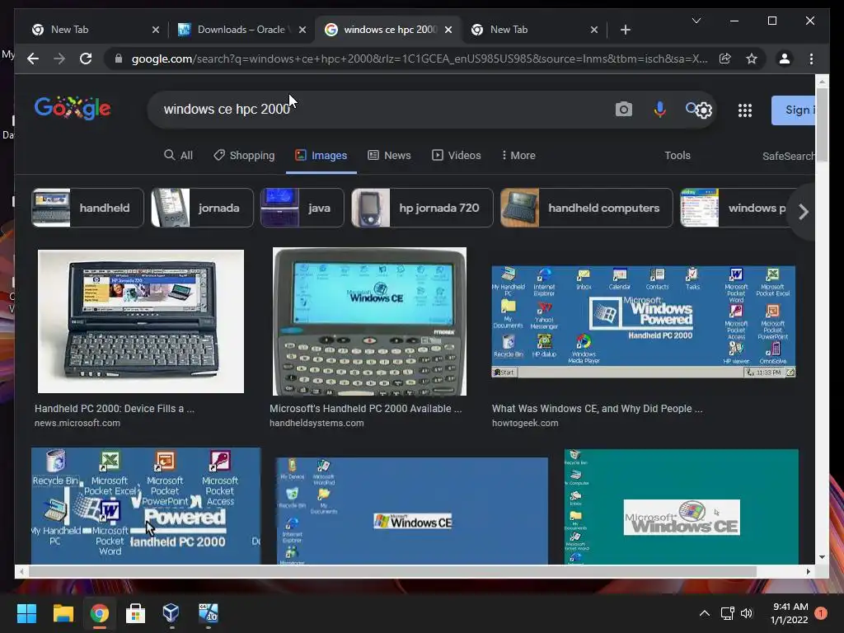Switch to Shopping results
Screen dimensions: 844x633
coord(244,155)
